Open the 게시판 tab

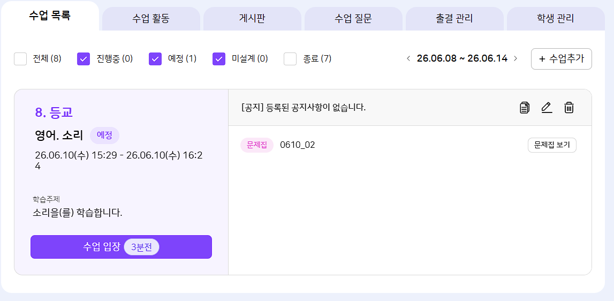coord(252,18)
